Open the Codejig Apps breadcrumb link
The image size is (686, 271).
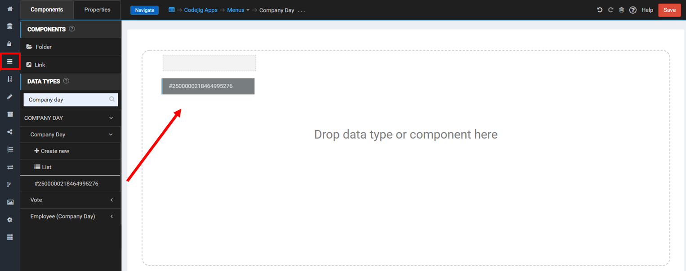coord(201,10)
